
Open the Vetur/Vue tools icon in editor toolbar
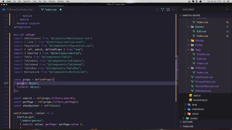(x=162, y=10)
